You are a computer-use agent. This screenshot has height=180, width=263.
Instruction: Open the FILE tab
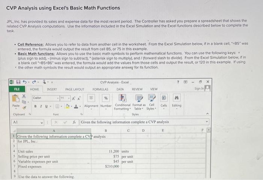point(17,89)
